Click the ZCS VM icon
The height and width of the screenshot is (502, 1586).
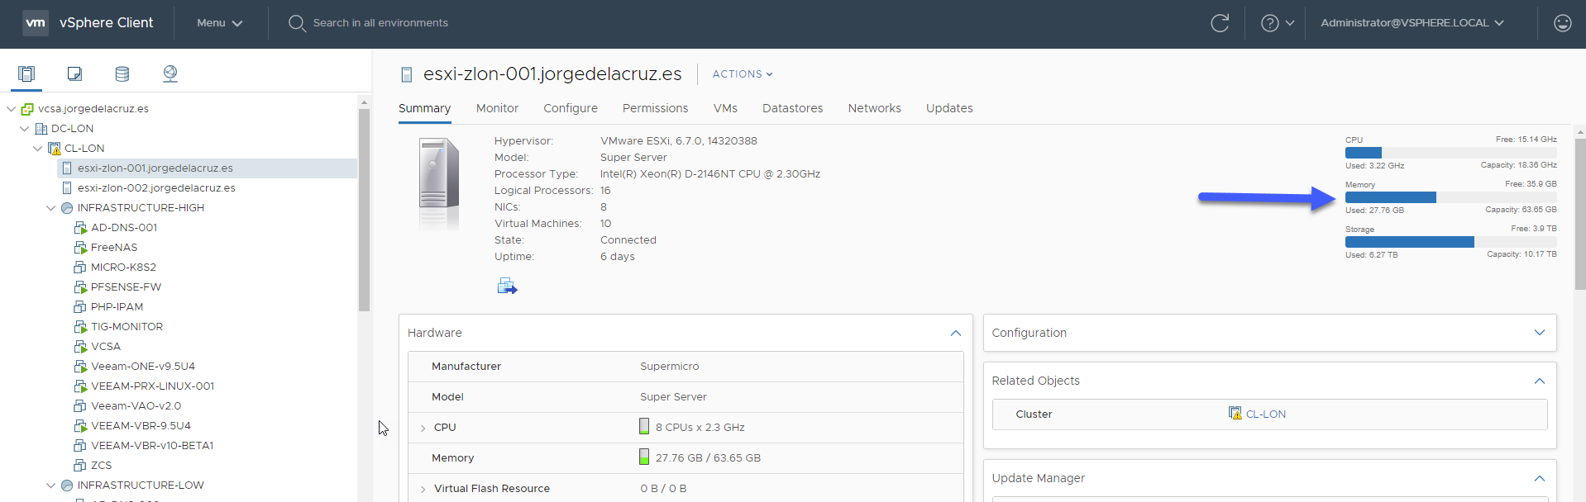(x=80, y=466)
